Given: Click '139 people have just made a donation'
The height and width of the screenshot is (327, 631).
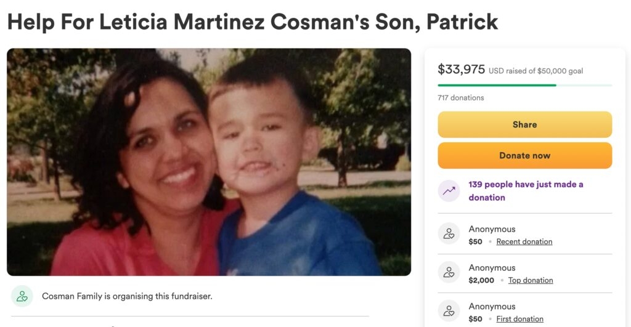Looking at the screenshot, I should (x=526, y=191).
